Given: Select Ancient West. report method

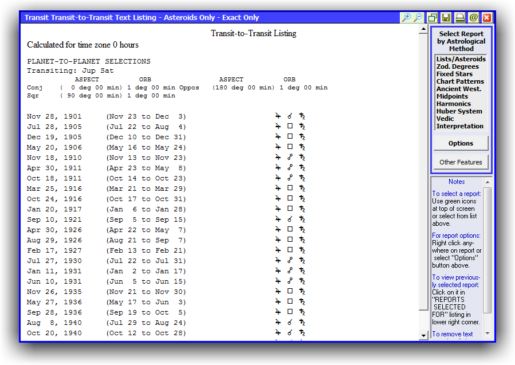Looking at the screenshot, I should (459, 89).
